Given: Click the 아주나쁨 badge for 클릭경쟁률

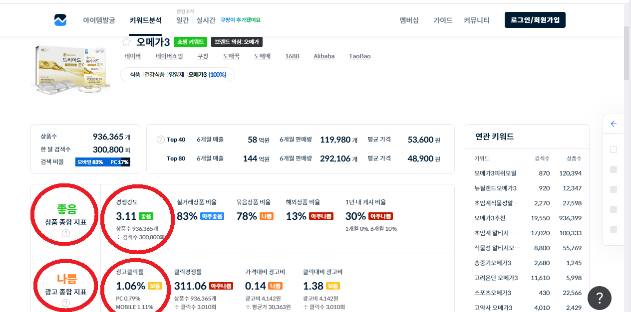Looking at the screenshot, I should coord(221,286).
